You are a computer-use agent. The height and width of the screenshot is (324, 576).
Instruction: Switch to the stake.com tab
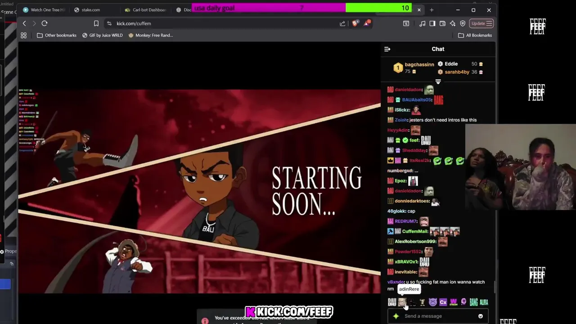click(95, 9)
